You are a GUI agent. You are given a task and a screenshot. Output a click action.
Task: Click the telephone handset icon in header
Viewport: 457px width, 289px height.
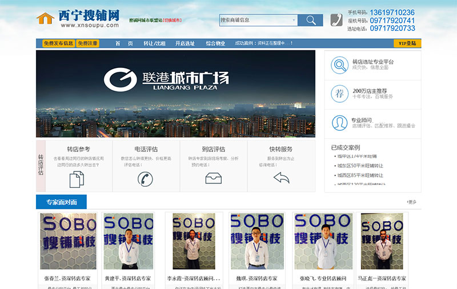point(336,20)
